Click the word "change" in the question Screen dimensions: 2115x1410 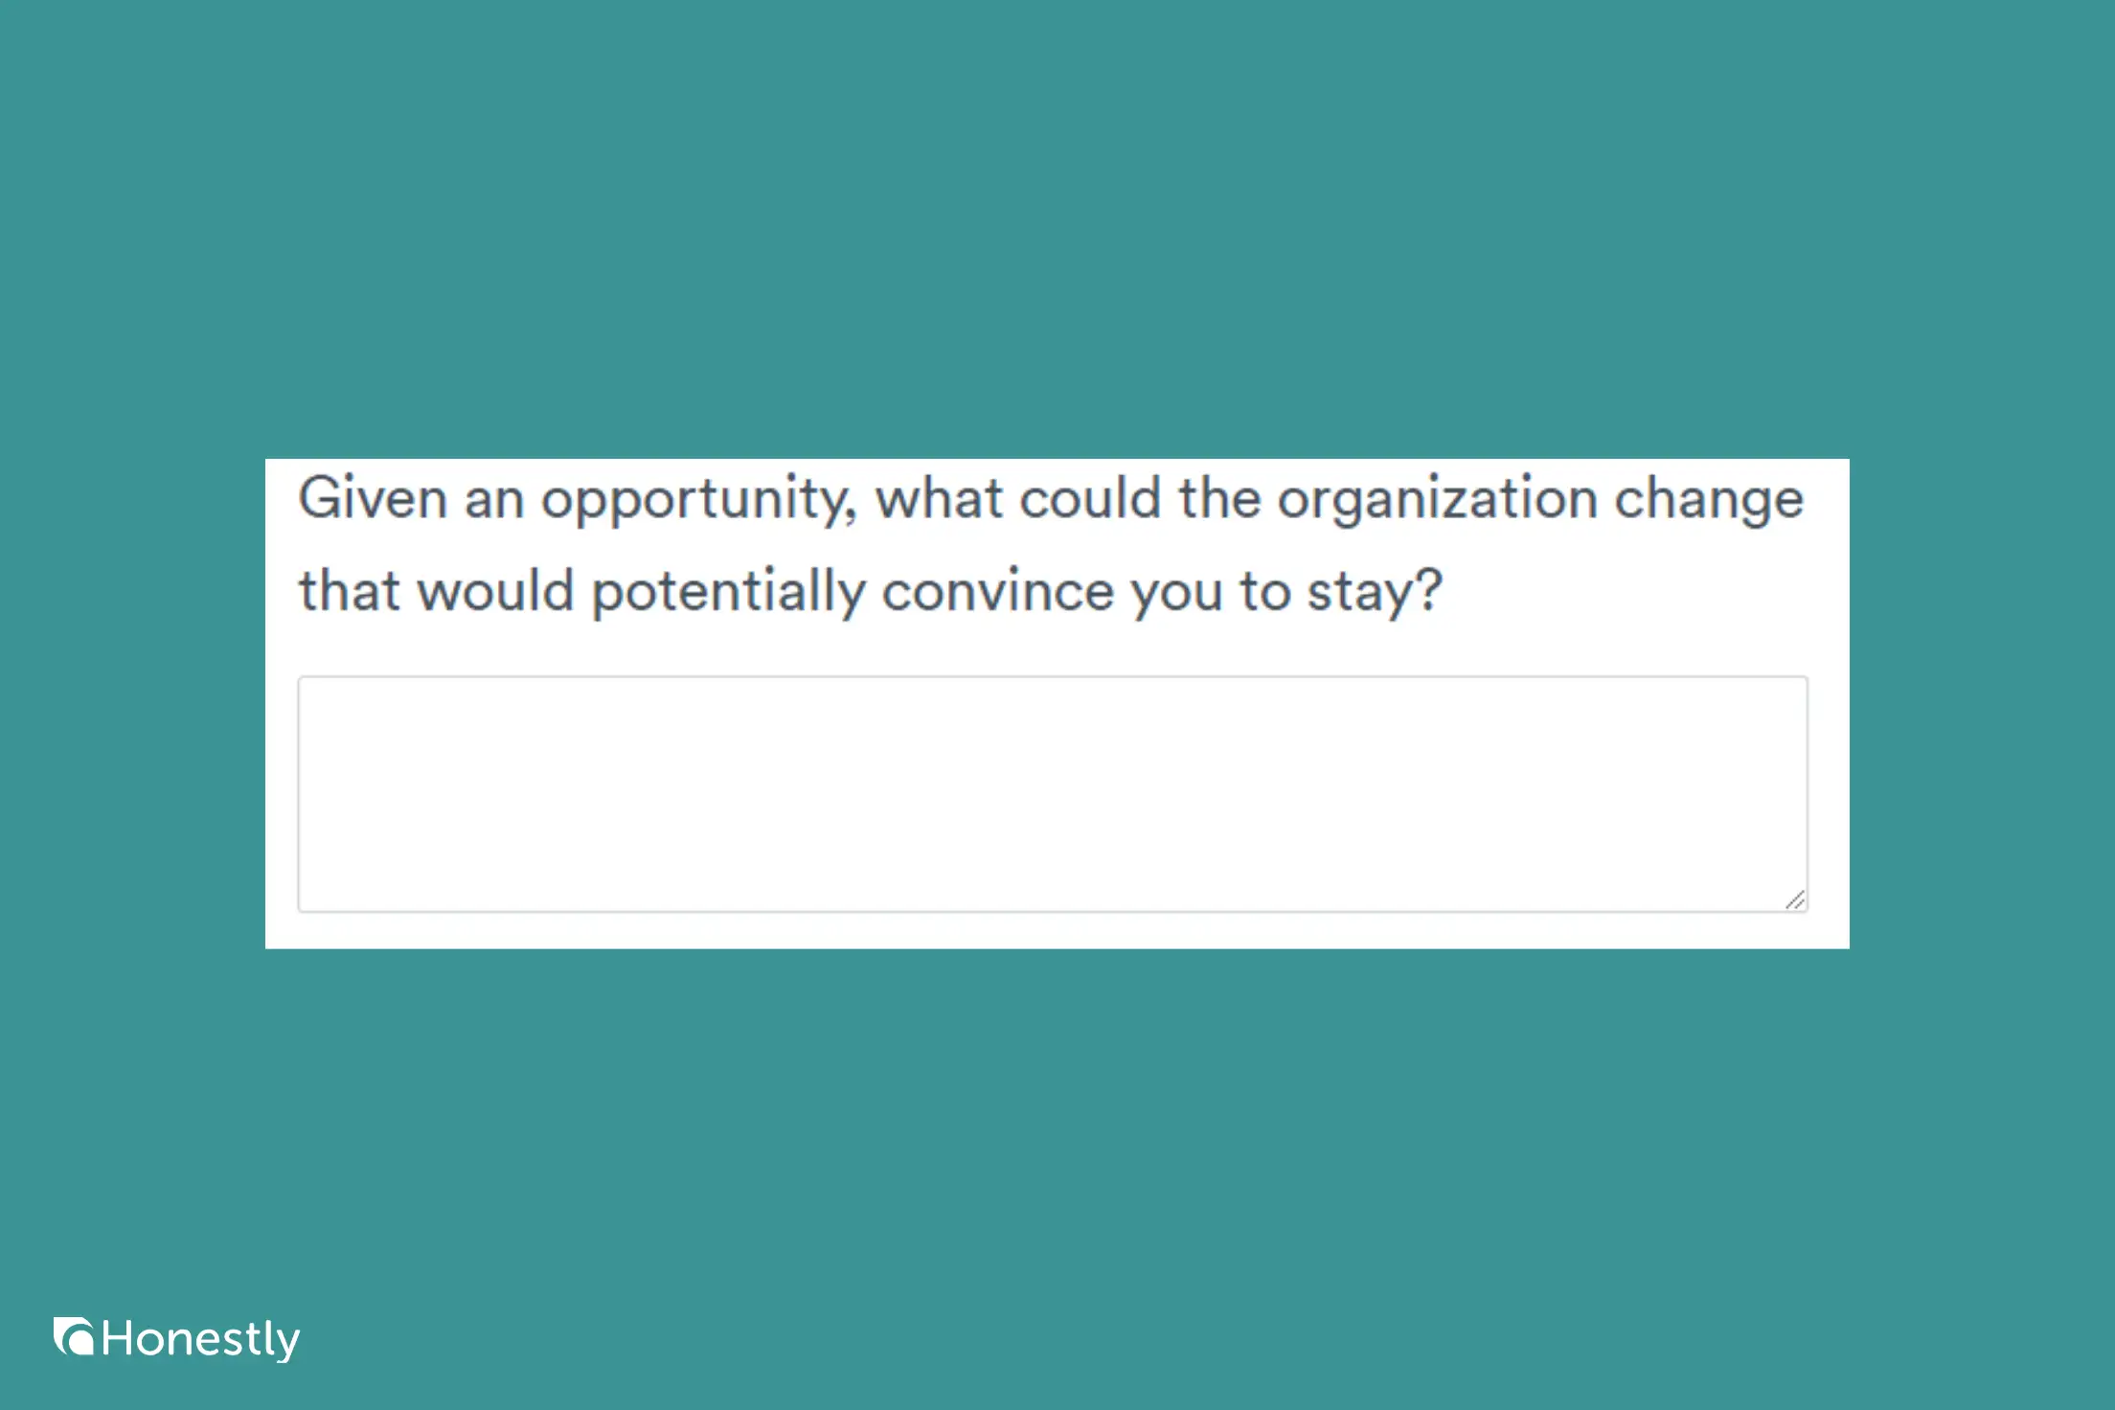tap(1709, 501)
